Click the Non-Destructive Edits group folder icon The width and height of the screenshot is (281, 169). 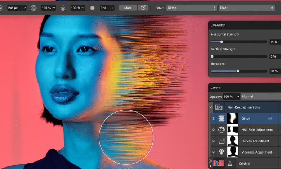pos(219,107)
